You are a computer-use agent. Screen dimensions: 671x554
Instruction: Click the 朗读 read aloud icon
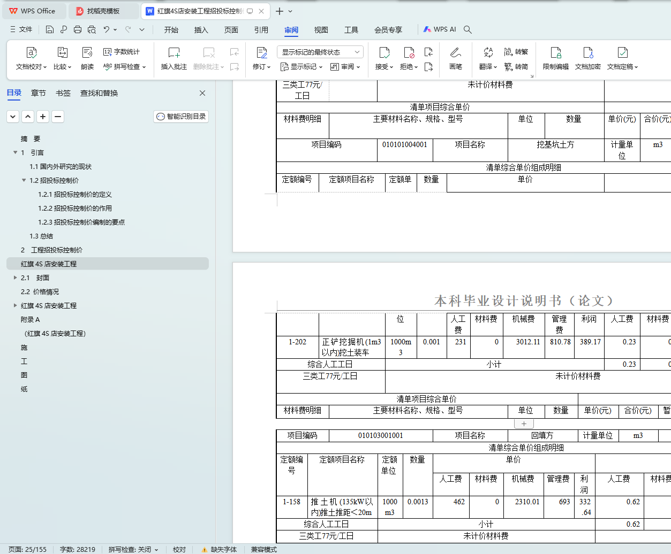point(87,52)
